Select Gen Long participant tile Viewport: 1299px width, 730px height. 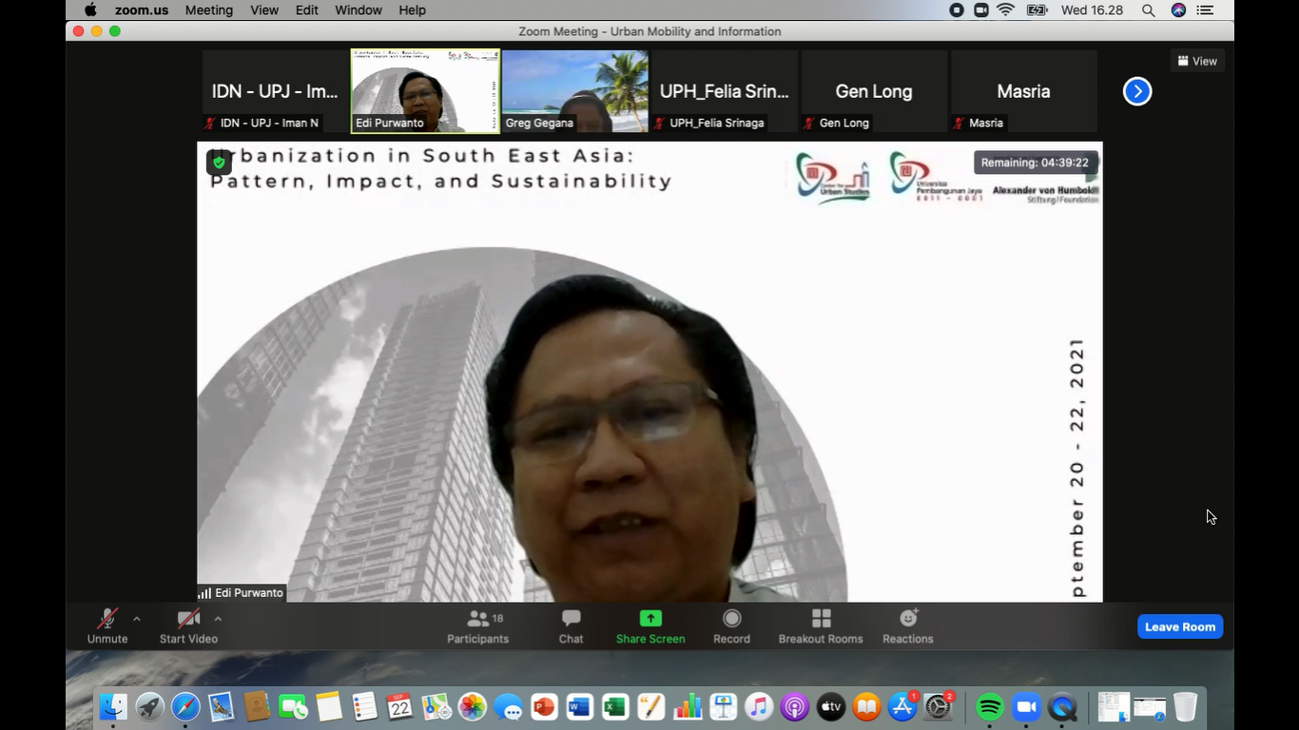click(874, 91)
